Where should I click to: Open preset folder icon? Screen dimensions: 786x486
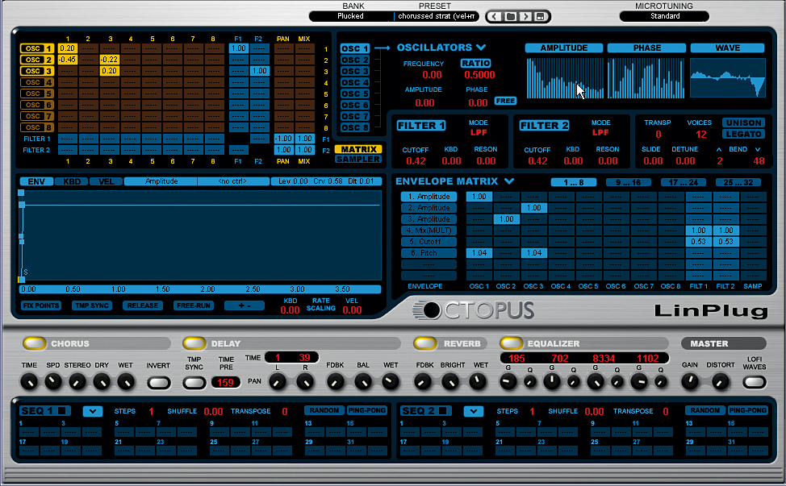click(510, 16)
